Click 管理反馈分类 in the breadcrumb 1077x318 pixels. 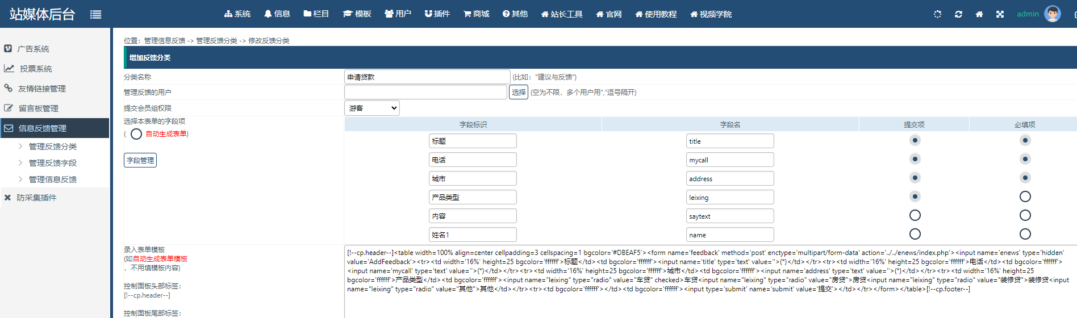(216, 41)
